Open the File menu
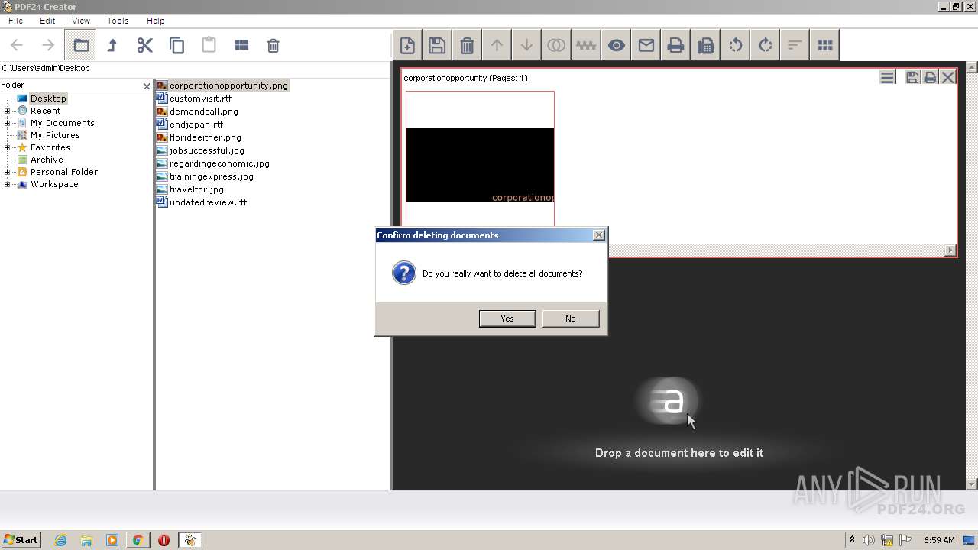 (x=15, y=21)
